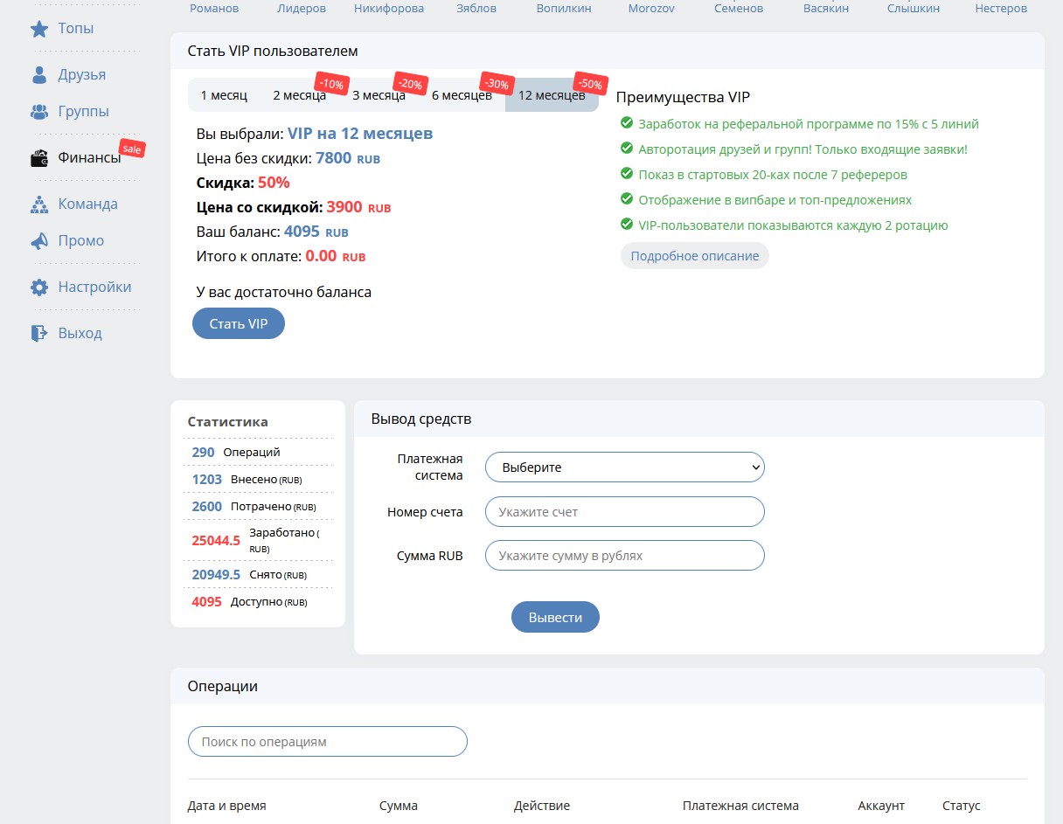The image size is (1063, 824).
Task: Click the gear icon beside Настройки
Action: 39,287
